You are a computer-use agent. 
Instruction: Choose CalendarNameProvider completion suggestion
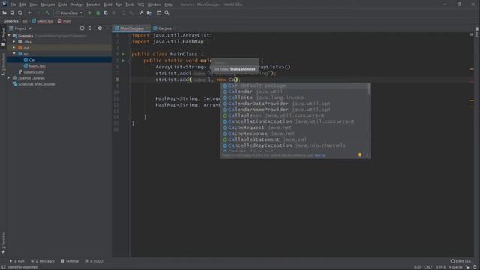295,109
